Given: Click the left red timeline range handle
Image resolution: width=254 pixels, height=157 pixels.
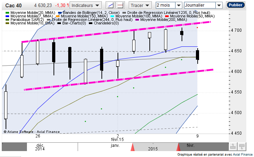Looking at the screenshot, I should click(x=133, y=147).
